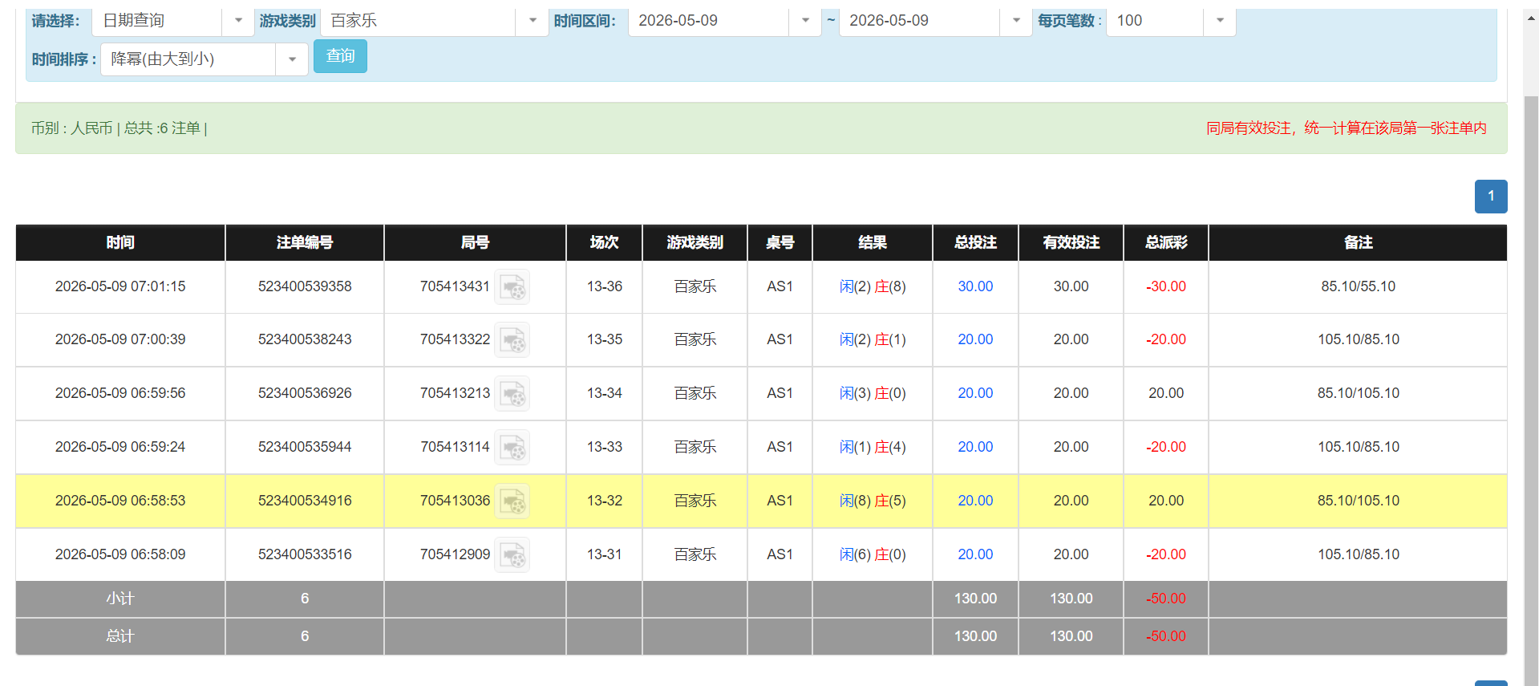The height and width of the screenshot is (686, 1539).
Task: Click session number 13-33
Action: (x=605, y=447)
